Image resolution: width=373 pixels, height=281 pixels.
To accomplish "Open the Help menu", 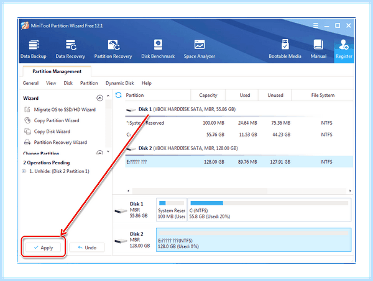I will click(147, 83).
